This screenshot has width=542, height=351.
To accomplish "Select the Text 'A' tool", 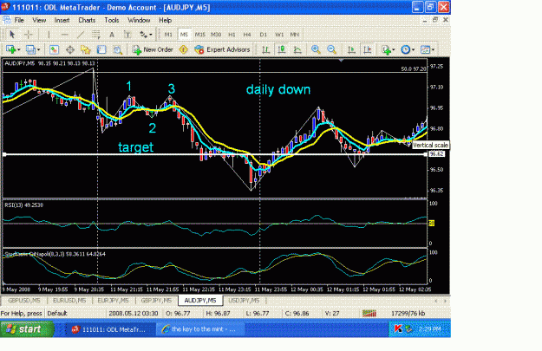I will click(x=112, y=34).
